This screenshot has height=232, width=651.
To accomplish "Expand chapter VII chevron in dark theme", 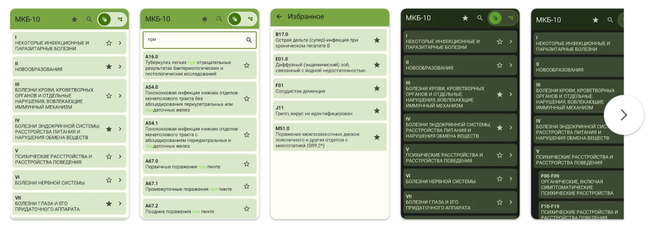I will point(511,202).
